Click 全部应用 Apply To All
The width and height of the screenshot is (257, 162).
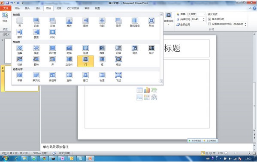click(x=183, y=24)
